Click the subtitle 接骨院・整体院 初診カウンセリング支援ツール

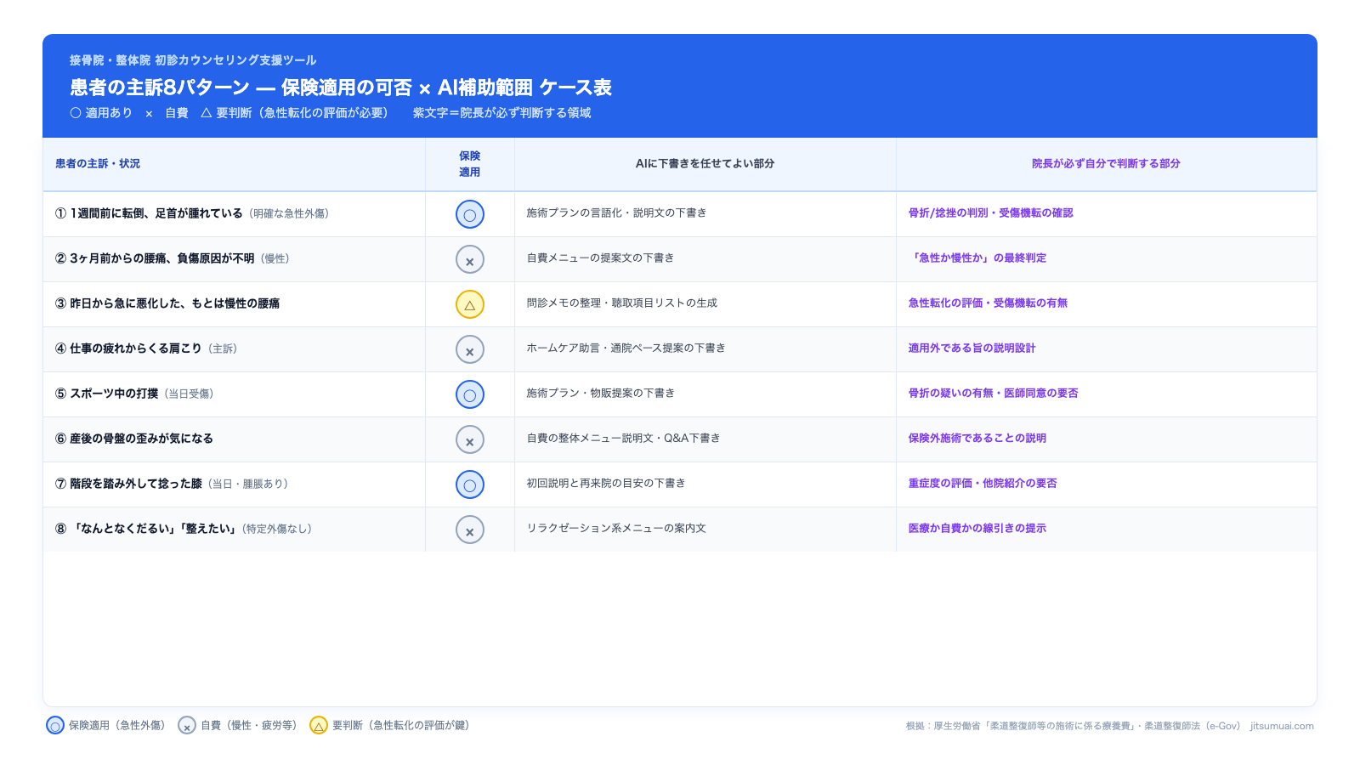(193, 60)
